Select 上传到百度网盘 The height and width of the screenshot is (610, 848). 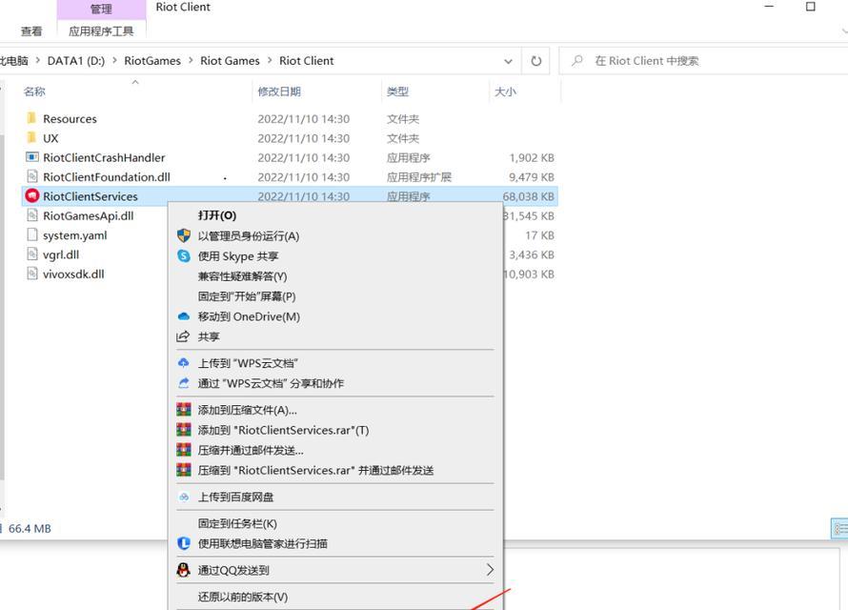[235, 497]
